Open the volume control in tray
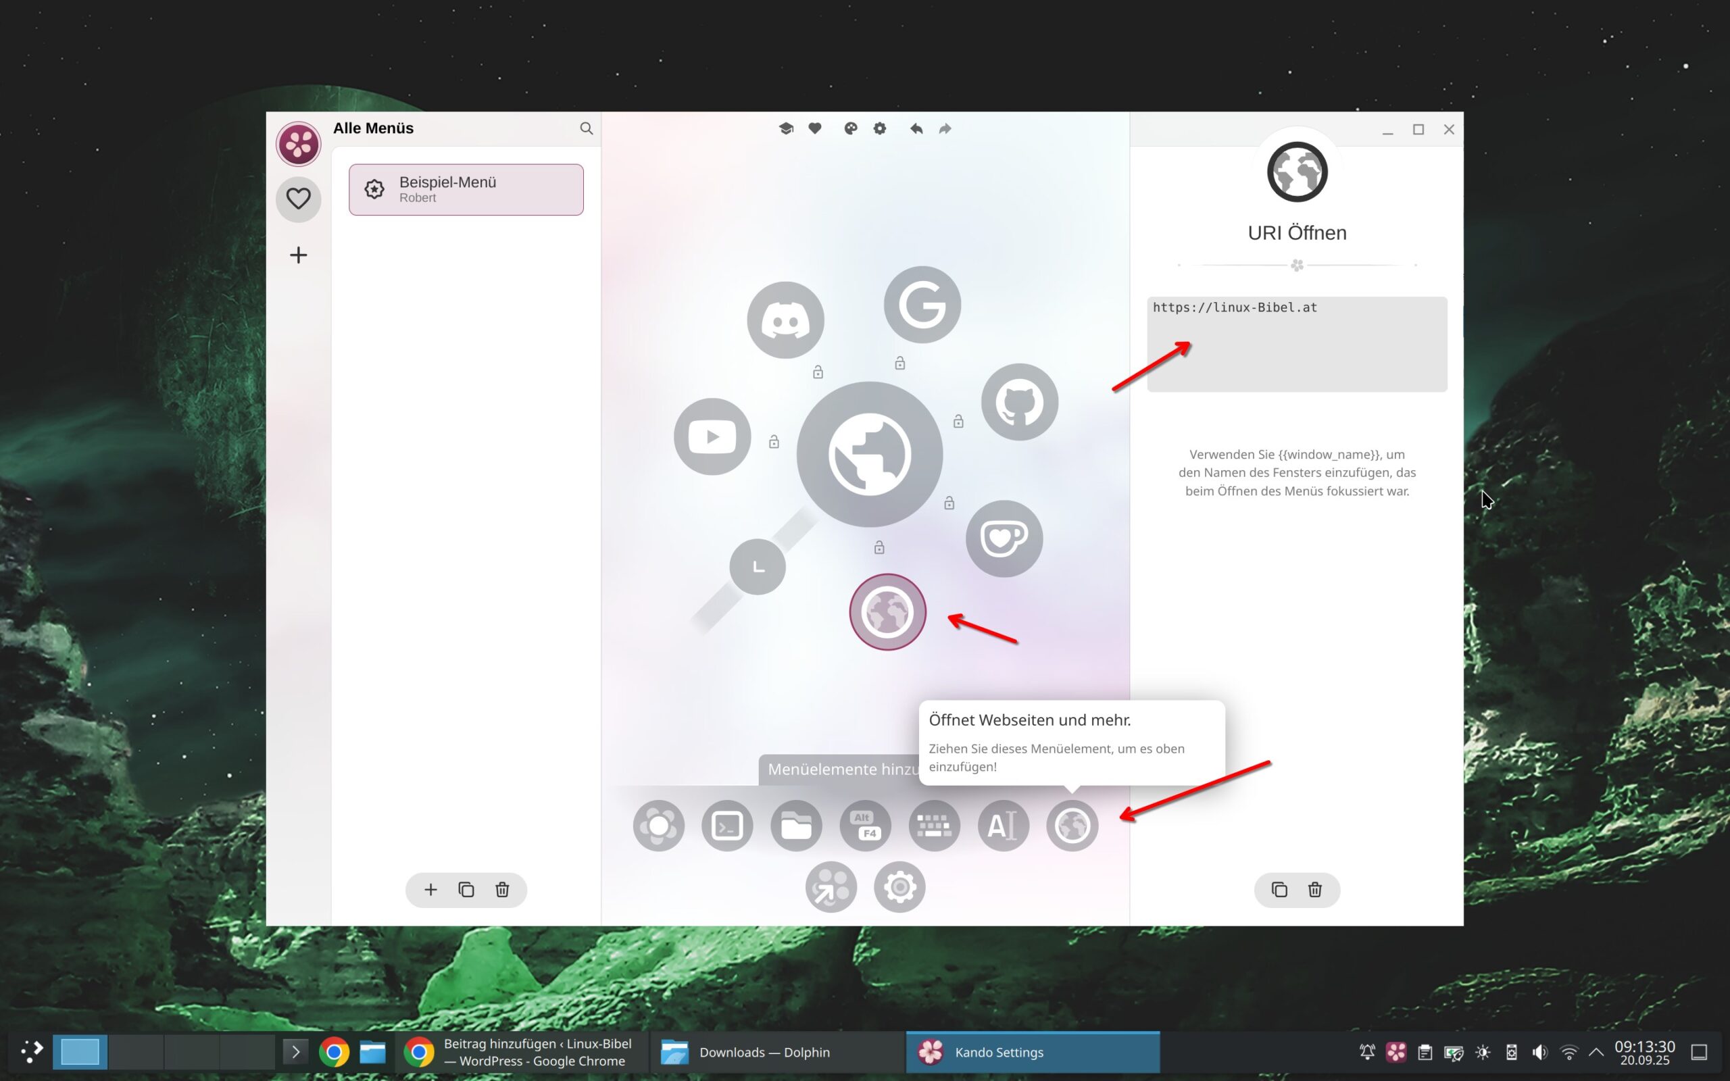 coord(1540,1053)
